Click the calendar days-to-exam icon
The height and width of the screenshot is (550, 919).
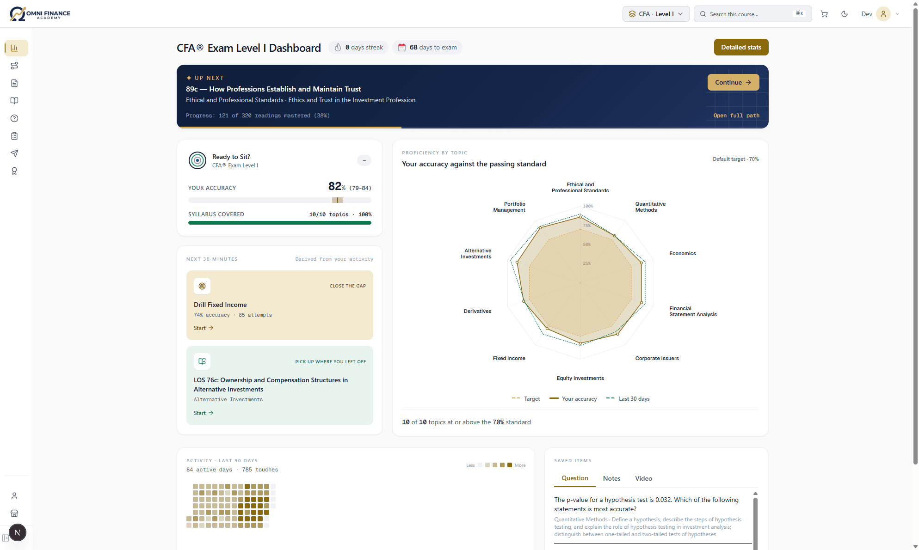pyautogui.click(x=402, y=47)
